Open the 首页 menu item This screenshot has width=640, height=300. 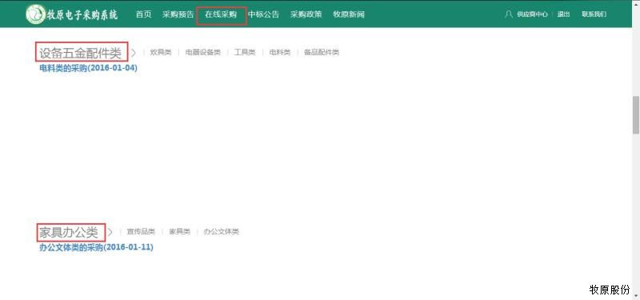144,14
